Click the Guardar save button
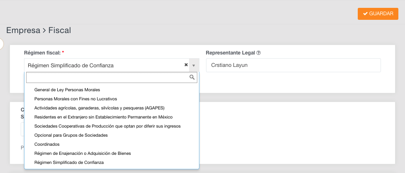Image resolution: width=405 pixels, height=173 pixels. [x=378, y=14]
